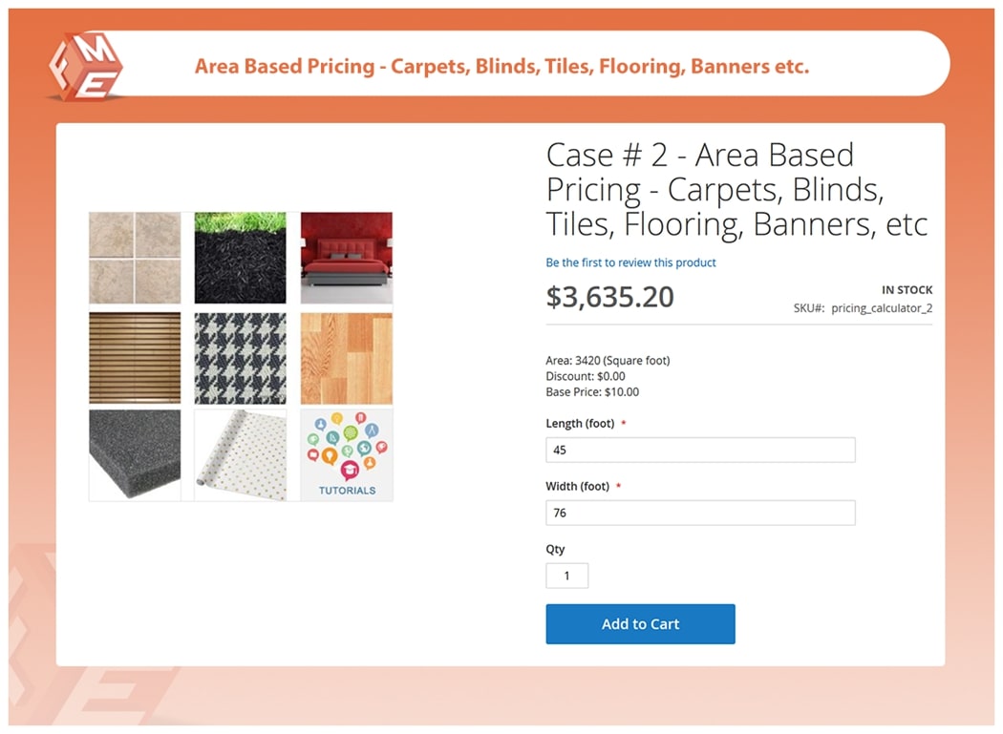
Task: Select the black grass carpet thumbnail
Action: point(241,258)
